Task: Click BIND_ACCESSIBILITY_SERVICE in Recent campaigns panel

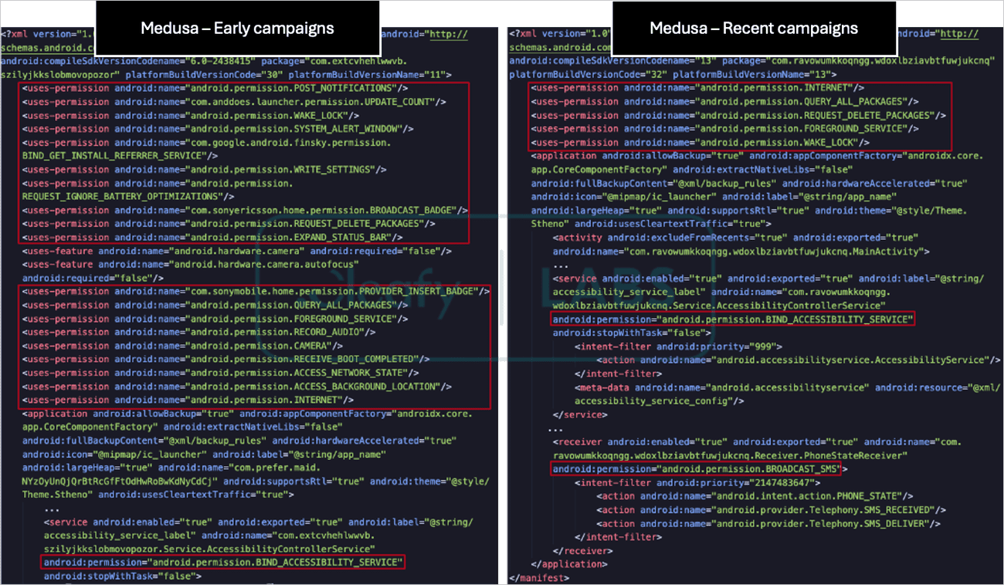Action: click(x=732, y=319)
